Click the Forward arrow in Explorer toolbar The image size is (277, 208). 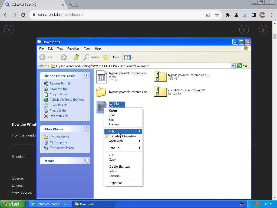point(64,57)
